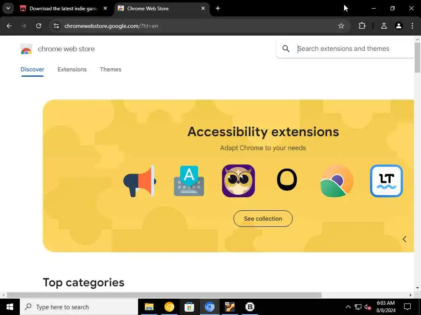
Task: Click the Chrome Web Store logo
Action: (x=26, y=49)
